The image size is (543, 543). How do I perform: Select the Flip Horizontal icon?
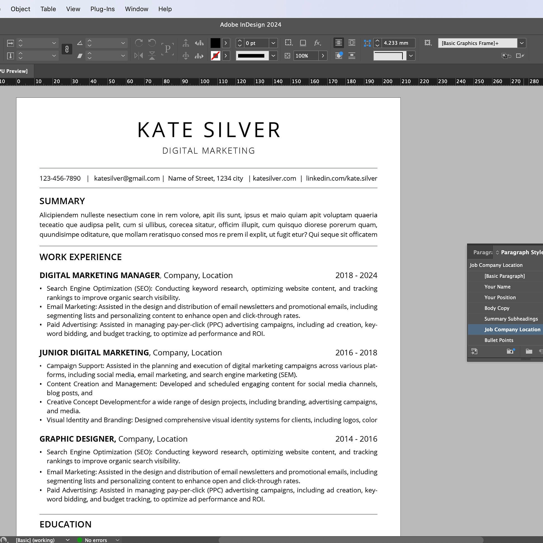point(139,56)
